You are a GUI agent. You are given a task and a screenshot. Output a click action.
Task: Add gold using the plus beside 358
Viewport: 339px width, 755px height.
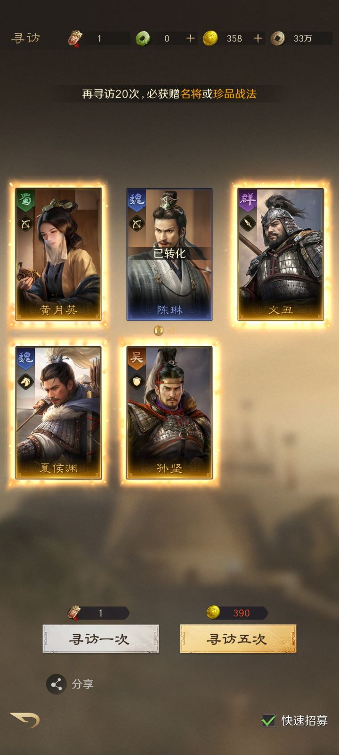click(258, 38)
